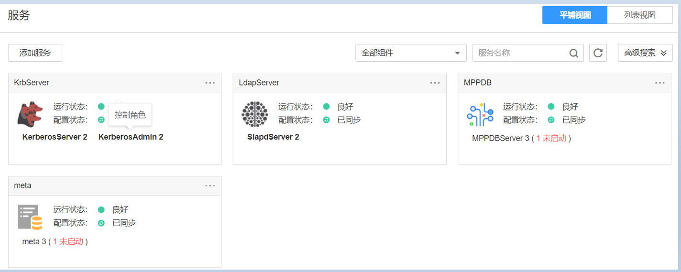Click KrbServer 运行状态 label

click(71, 107)
